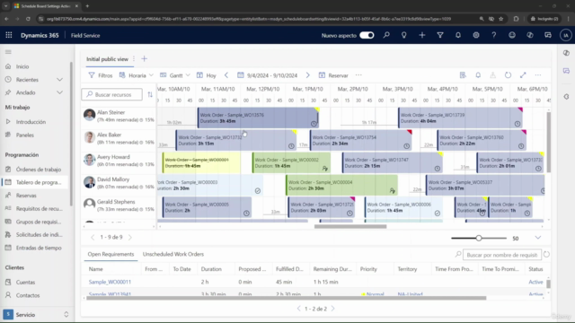This screenshot has width=575, height=323.
Task: Open settings gear icon in header
Action: pos(476,35)
